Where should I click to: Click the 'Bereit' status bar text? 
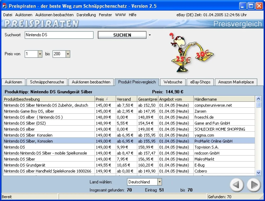(7, 197)
